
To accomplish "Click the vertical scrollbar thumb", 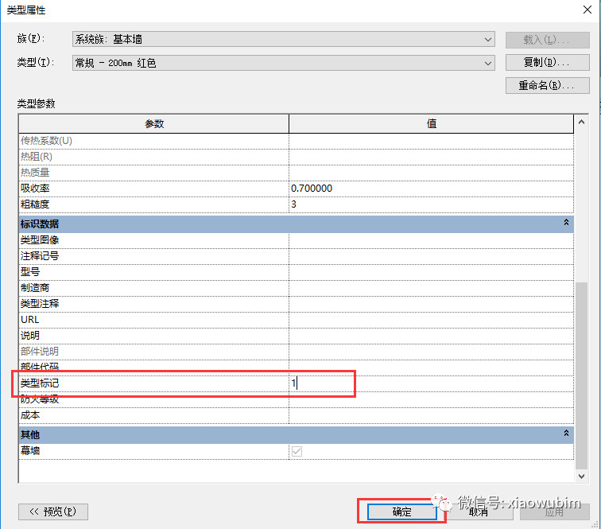I will [x=581, y=375].
